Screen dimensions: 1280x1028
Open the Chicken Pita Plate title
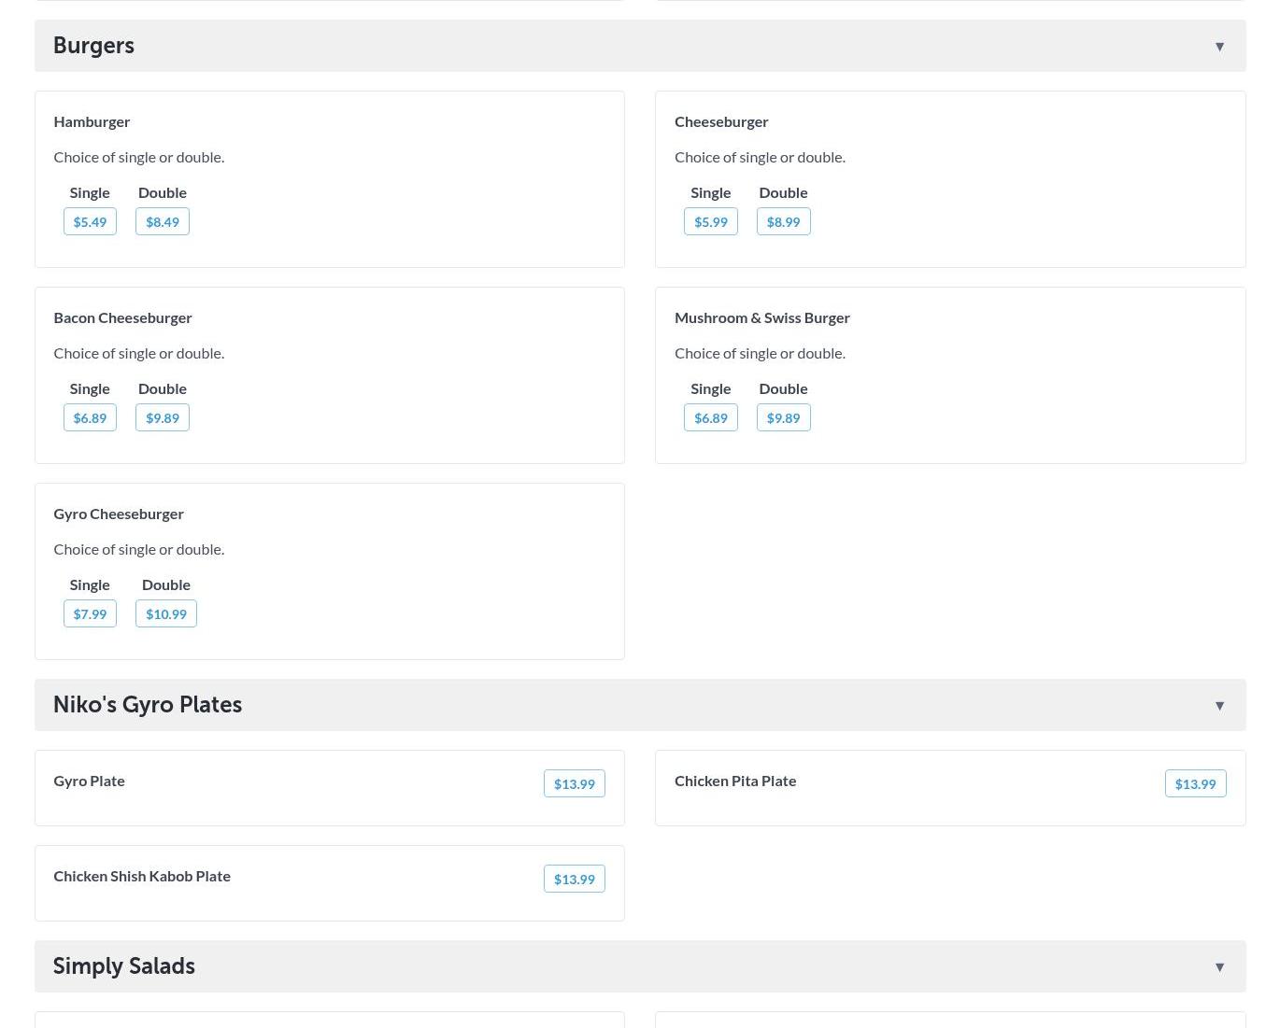(x=735, y=782)
